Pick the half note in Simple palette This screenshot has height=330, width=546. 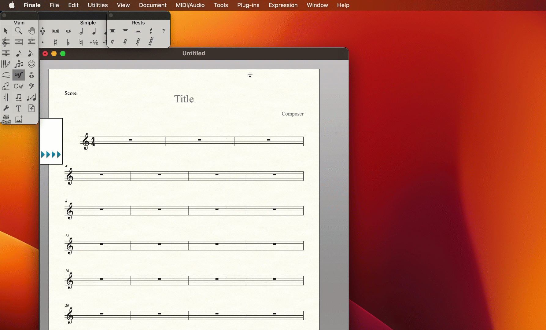click(81, 31)
